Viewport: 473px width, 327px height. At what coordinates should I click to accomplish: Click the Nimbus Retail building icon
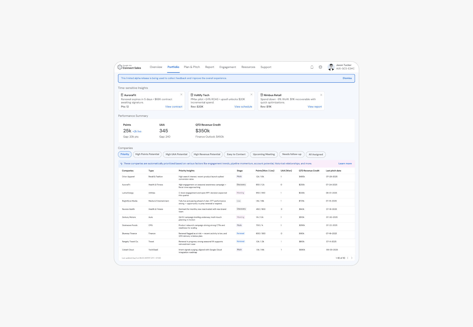click(x=261, y=95)
